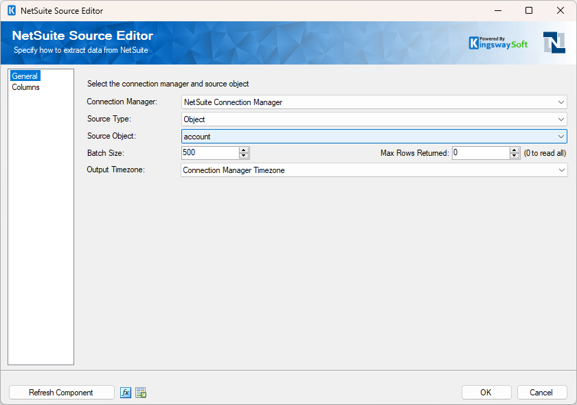577x405 pixels.
Task: Click the KingswaySoft logo
Action: (x=498, y=43)
